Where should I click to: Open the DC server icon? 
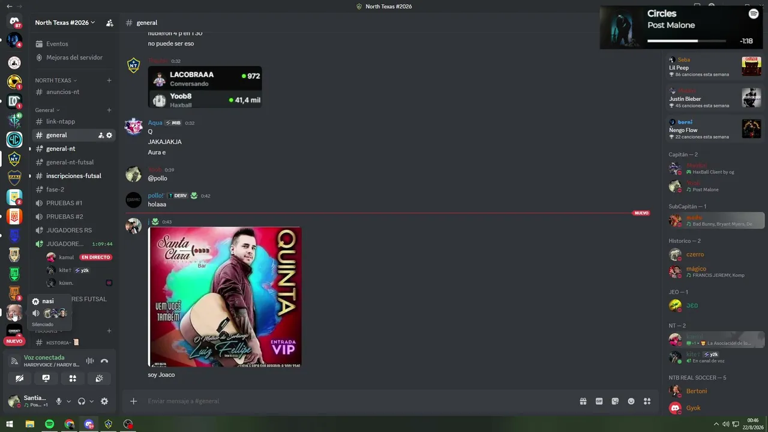14,101
